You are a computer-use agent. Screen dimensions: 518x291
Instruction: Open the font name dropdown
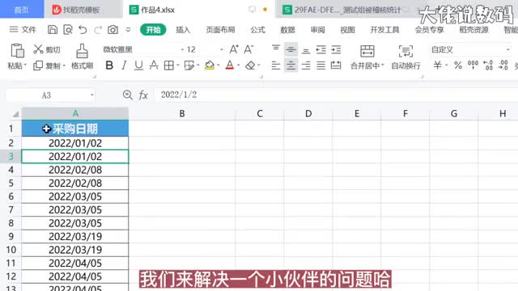(x=182, y=50)
